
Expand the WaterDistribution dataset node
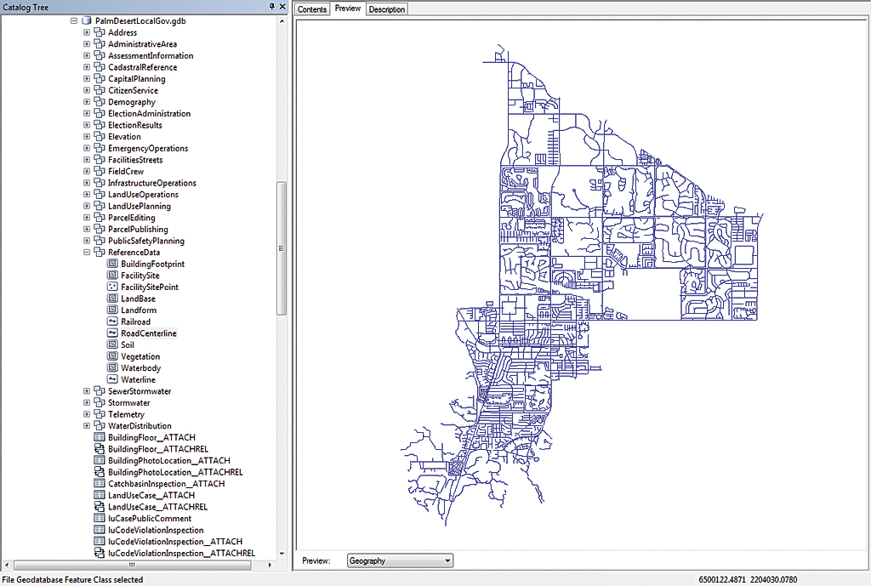[x=87, y=425]
